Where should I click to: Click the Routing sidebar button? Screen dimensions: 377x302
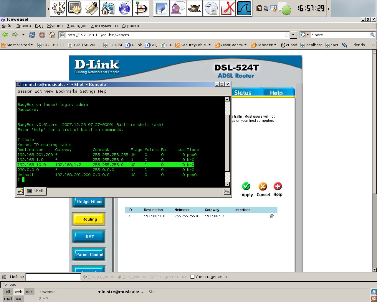tap(89, 219)
